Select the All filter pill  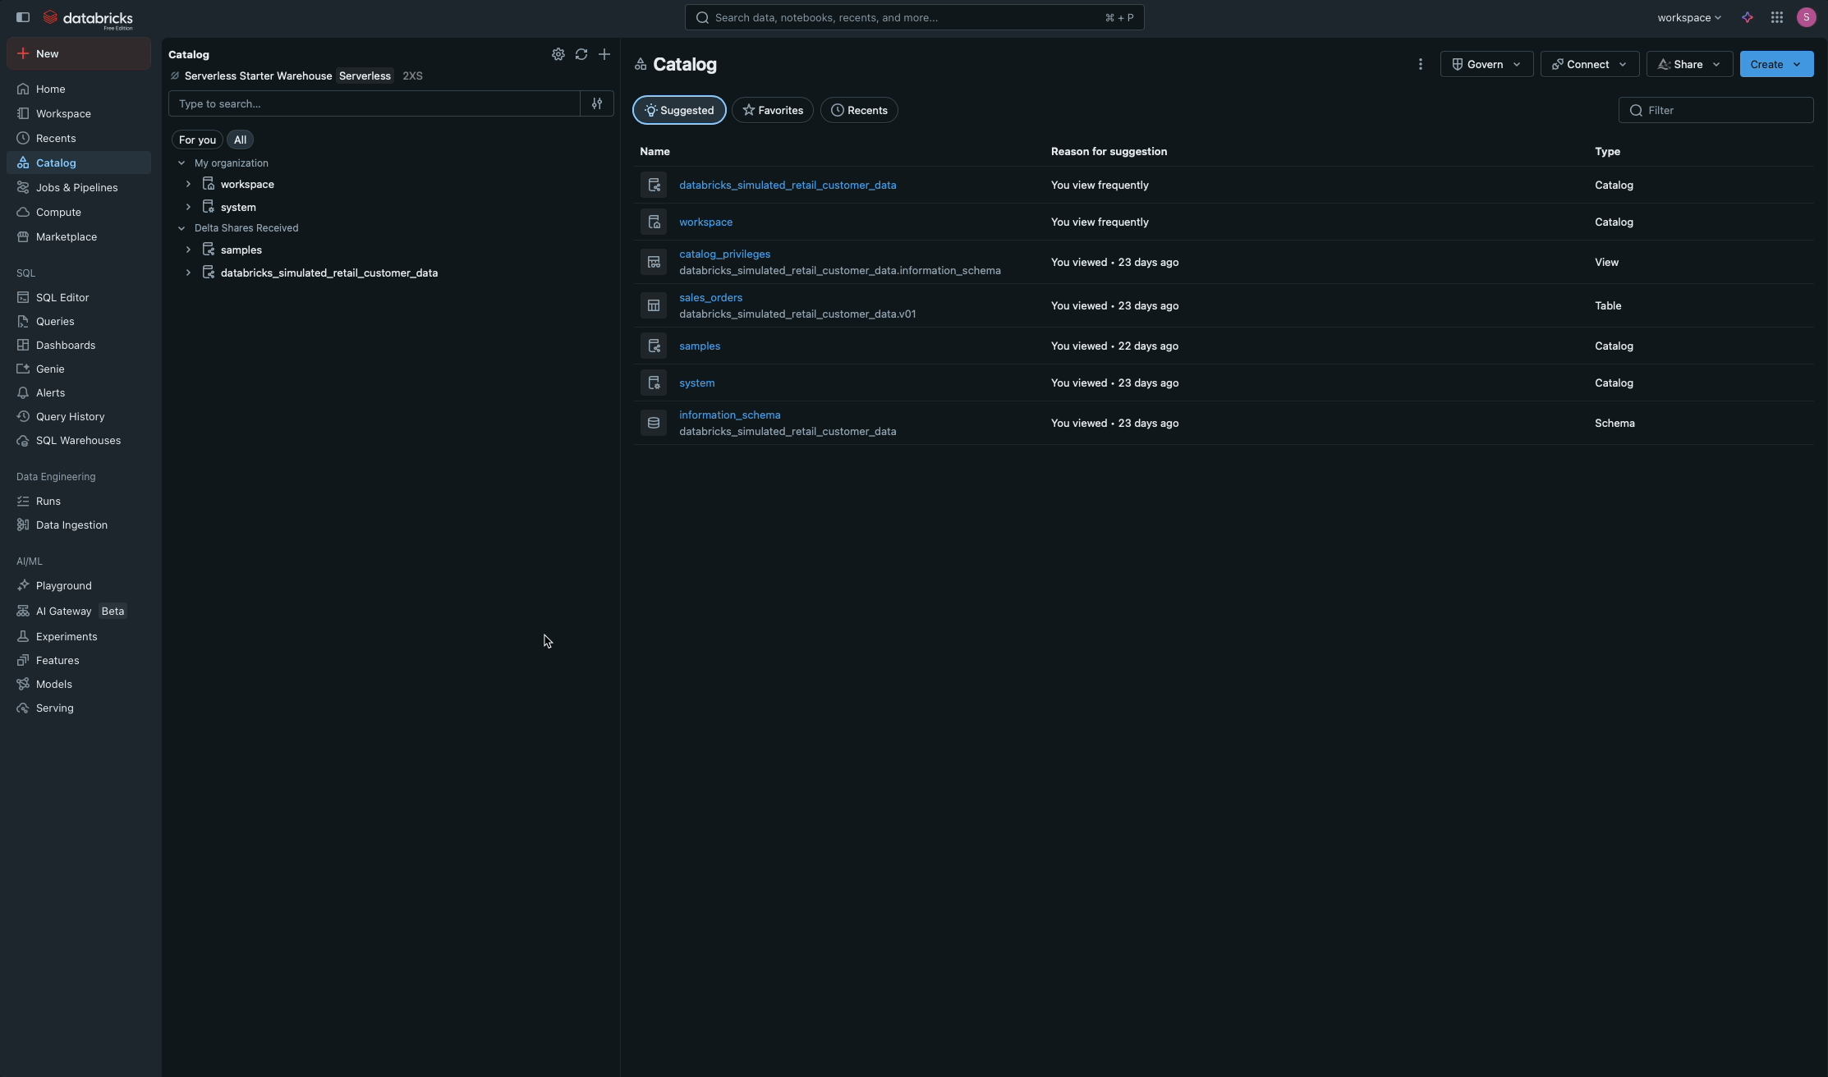tap(240, 140)
